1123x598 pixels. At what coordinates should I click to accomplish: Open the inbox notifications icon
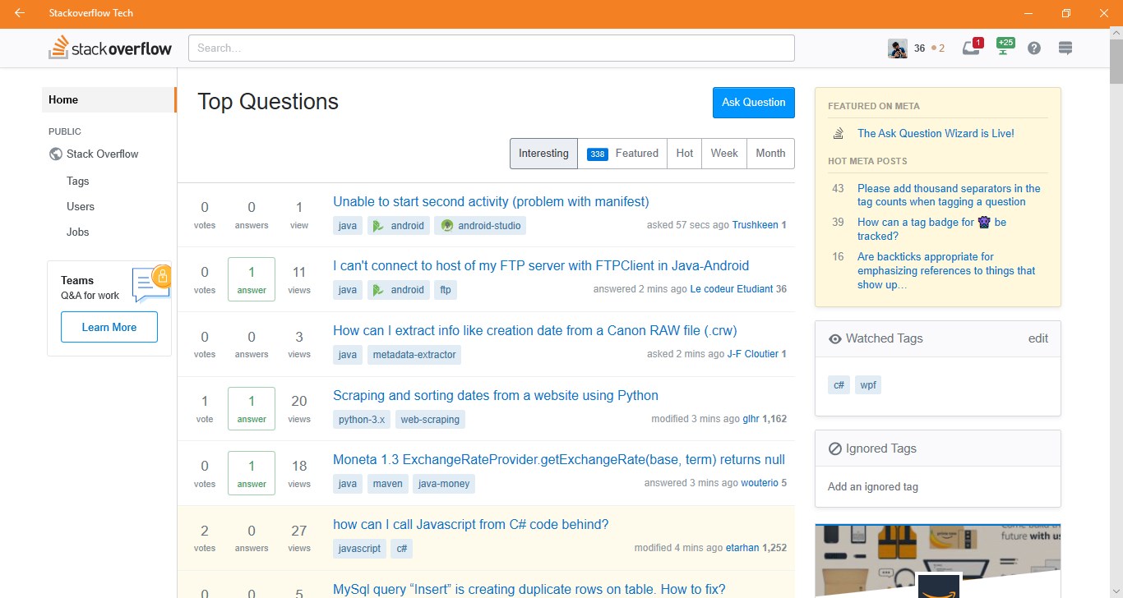pos(971,48)
